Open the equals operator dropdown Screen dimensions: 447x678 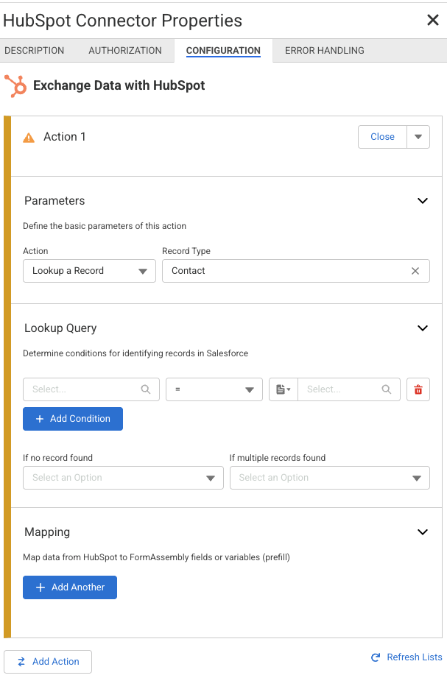tap(214, 389)
